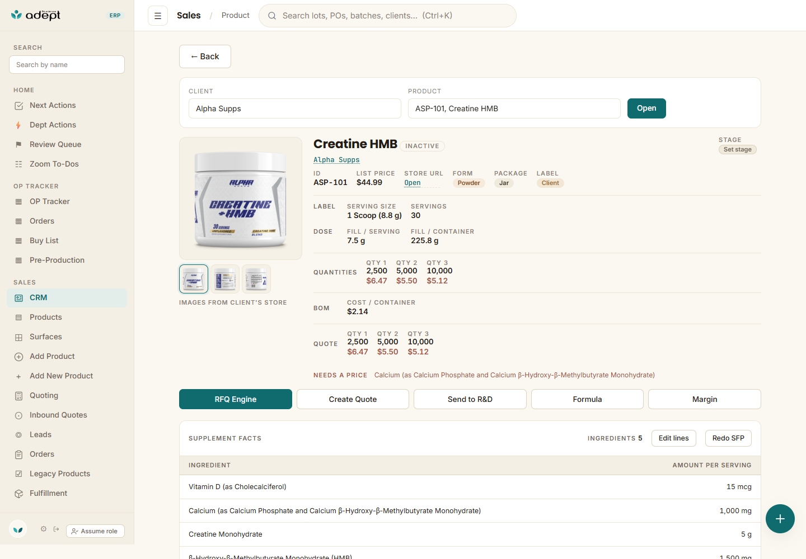This screenshot has height=559, width=806.
Task: Open the settings gear at sidebar bottom
Action: pyautogui.click(x=43, y=529)
